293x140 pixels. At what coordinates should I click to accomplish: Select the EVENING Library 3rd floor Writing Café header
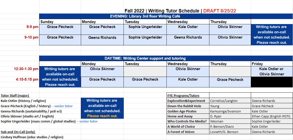[145, 16]
